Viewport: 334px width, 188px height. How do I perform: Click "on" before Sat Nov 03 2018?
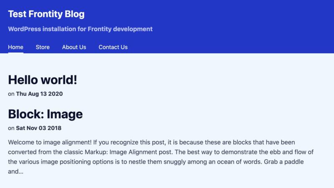pyautogui.click(x=11, y=128)
